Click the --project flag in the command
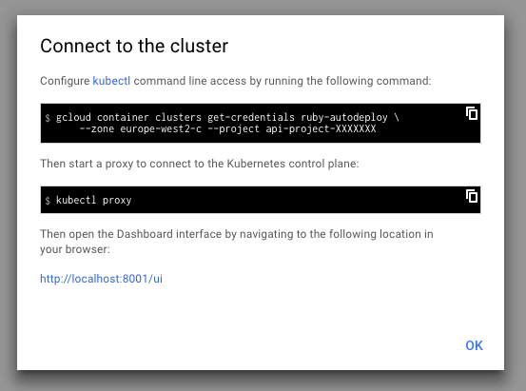 click(x=234, y=128)
